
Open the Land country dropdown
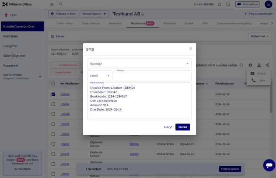pyautogui.click(x=100, y=76)
